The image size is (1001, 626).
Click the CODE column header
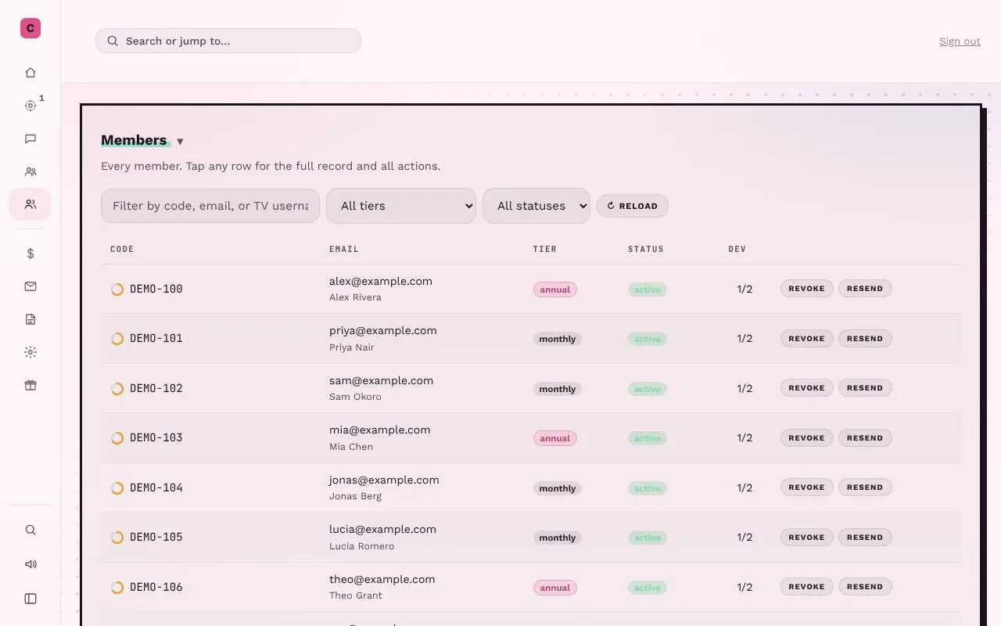122,250
